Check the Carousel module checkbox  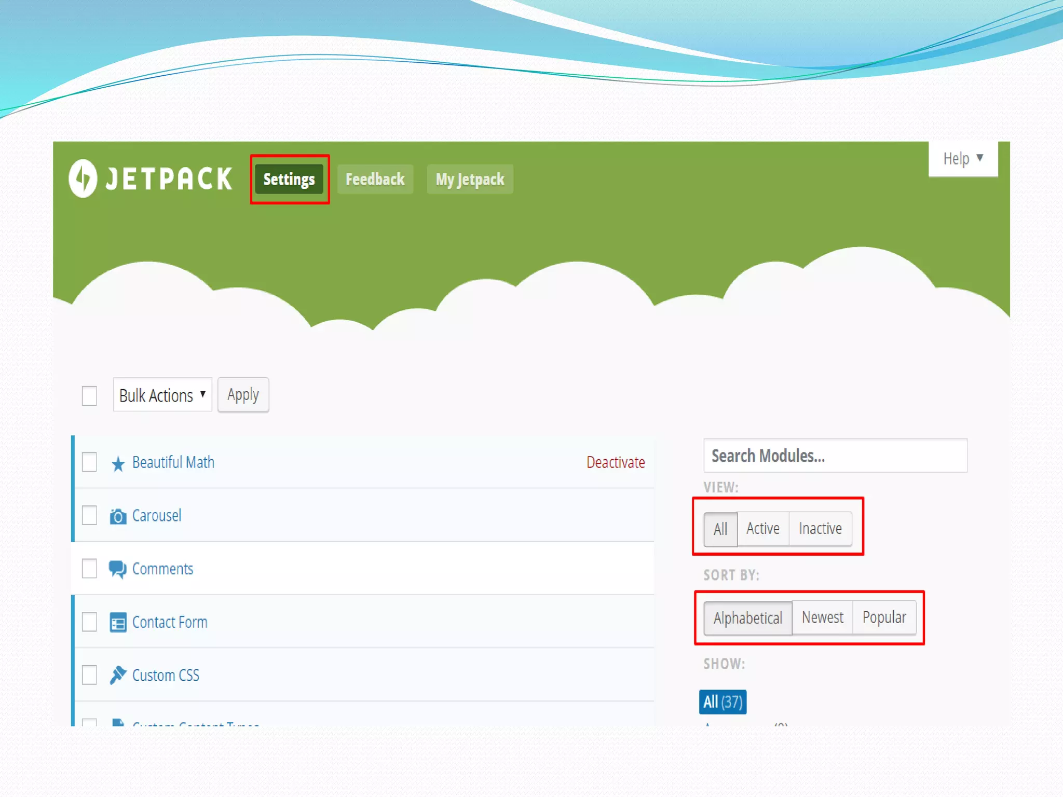point(89,515)
